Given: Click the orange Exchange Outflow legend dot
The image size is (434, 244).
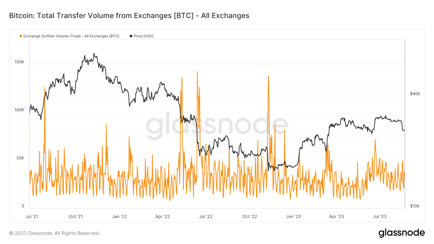Looking at the screenshot, I should pos(21,36).
